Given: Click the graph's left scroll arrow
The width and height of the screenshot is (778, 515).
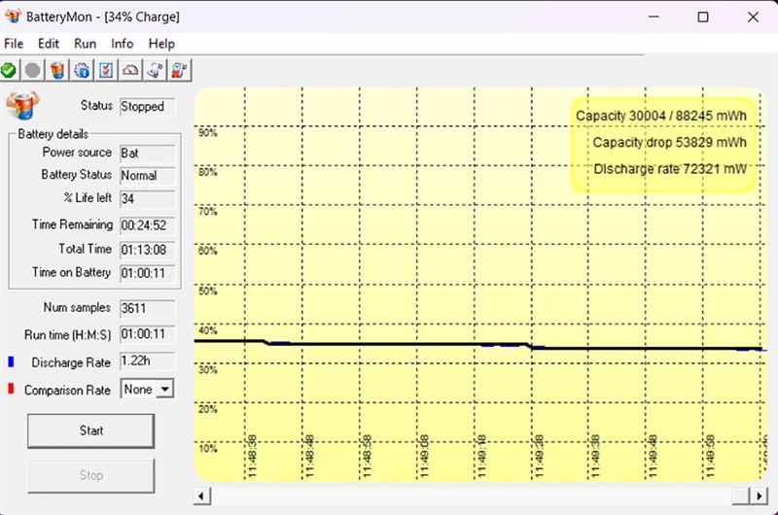Looking at the screenshot, I should click(x=201, y=496).
